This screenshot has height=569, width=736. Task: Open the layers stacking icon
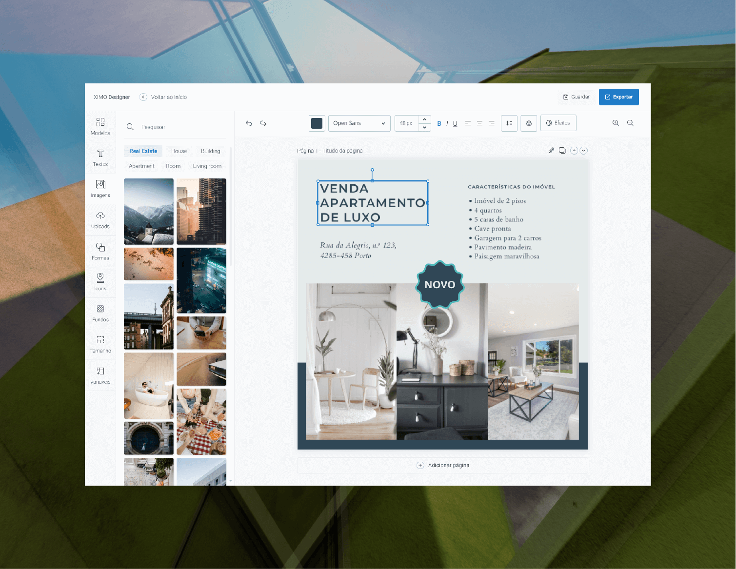click(529, 123)
